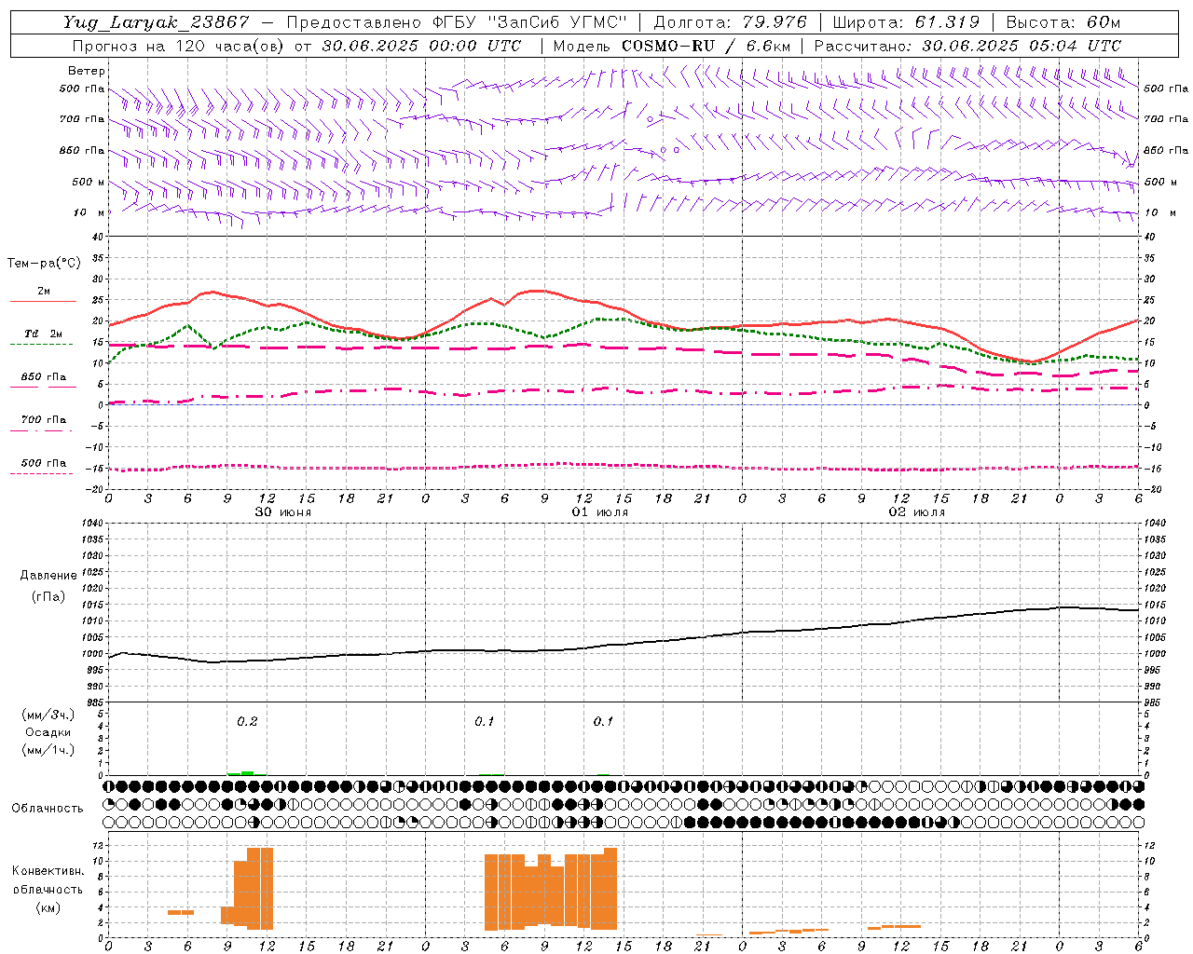Click the Конвективн. label
Image resolution: width=1193 pixels, height=954 pixels.
pyautogui.click(x=48, y=871)
